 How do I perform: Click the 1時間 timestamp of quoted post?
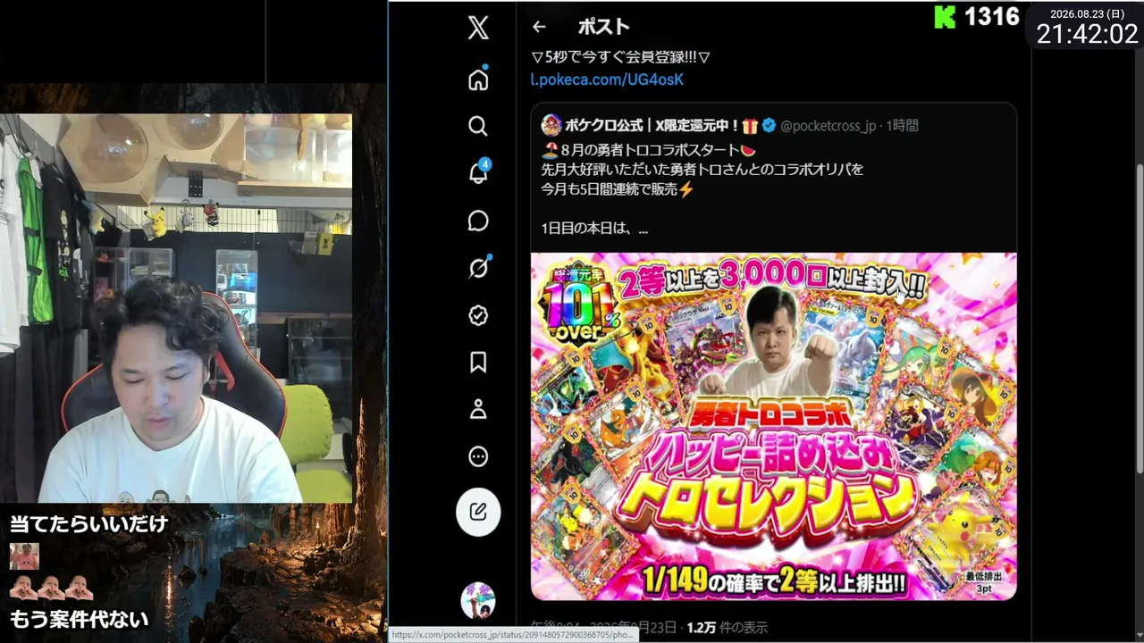click(x=903, y=126)
